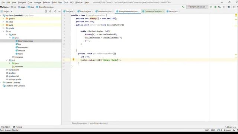The height and width of the screenshot is (134, 238).
Task: Click the layout icon right of Project Structure
Action: click(x=234, y=7)
